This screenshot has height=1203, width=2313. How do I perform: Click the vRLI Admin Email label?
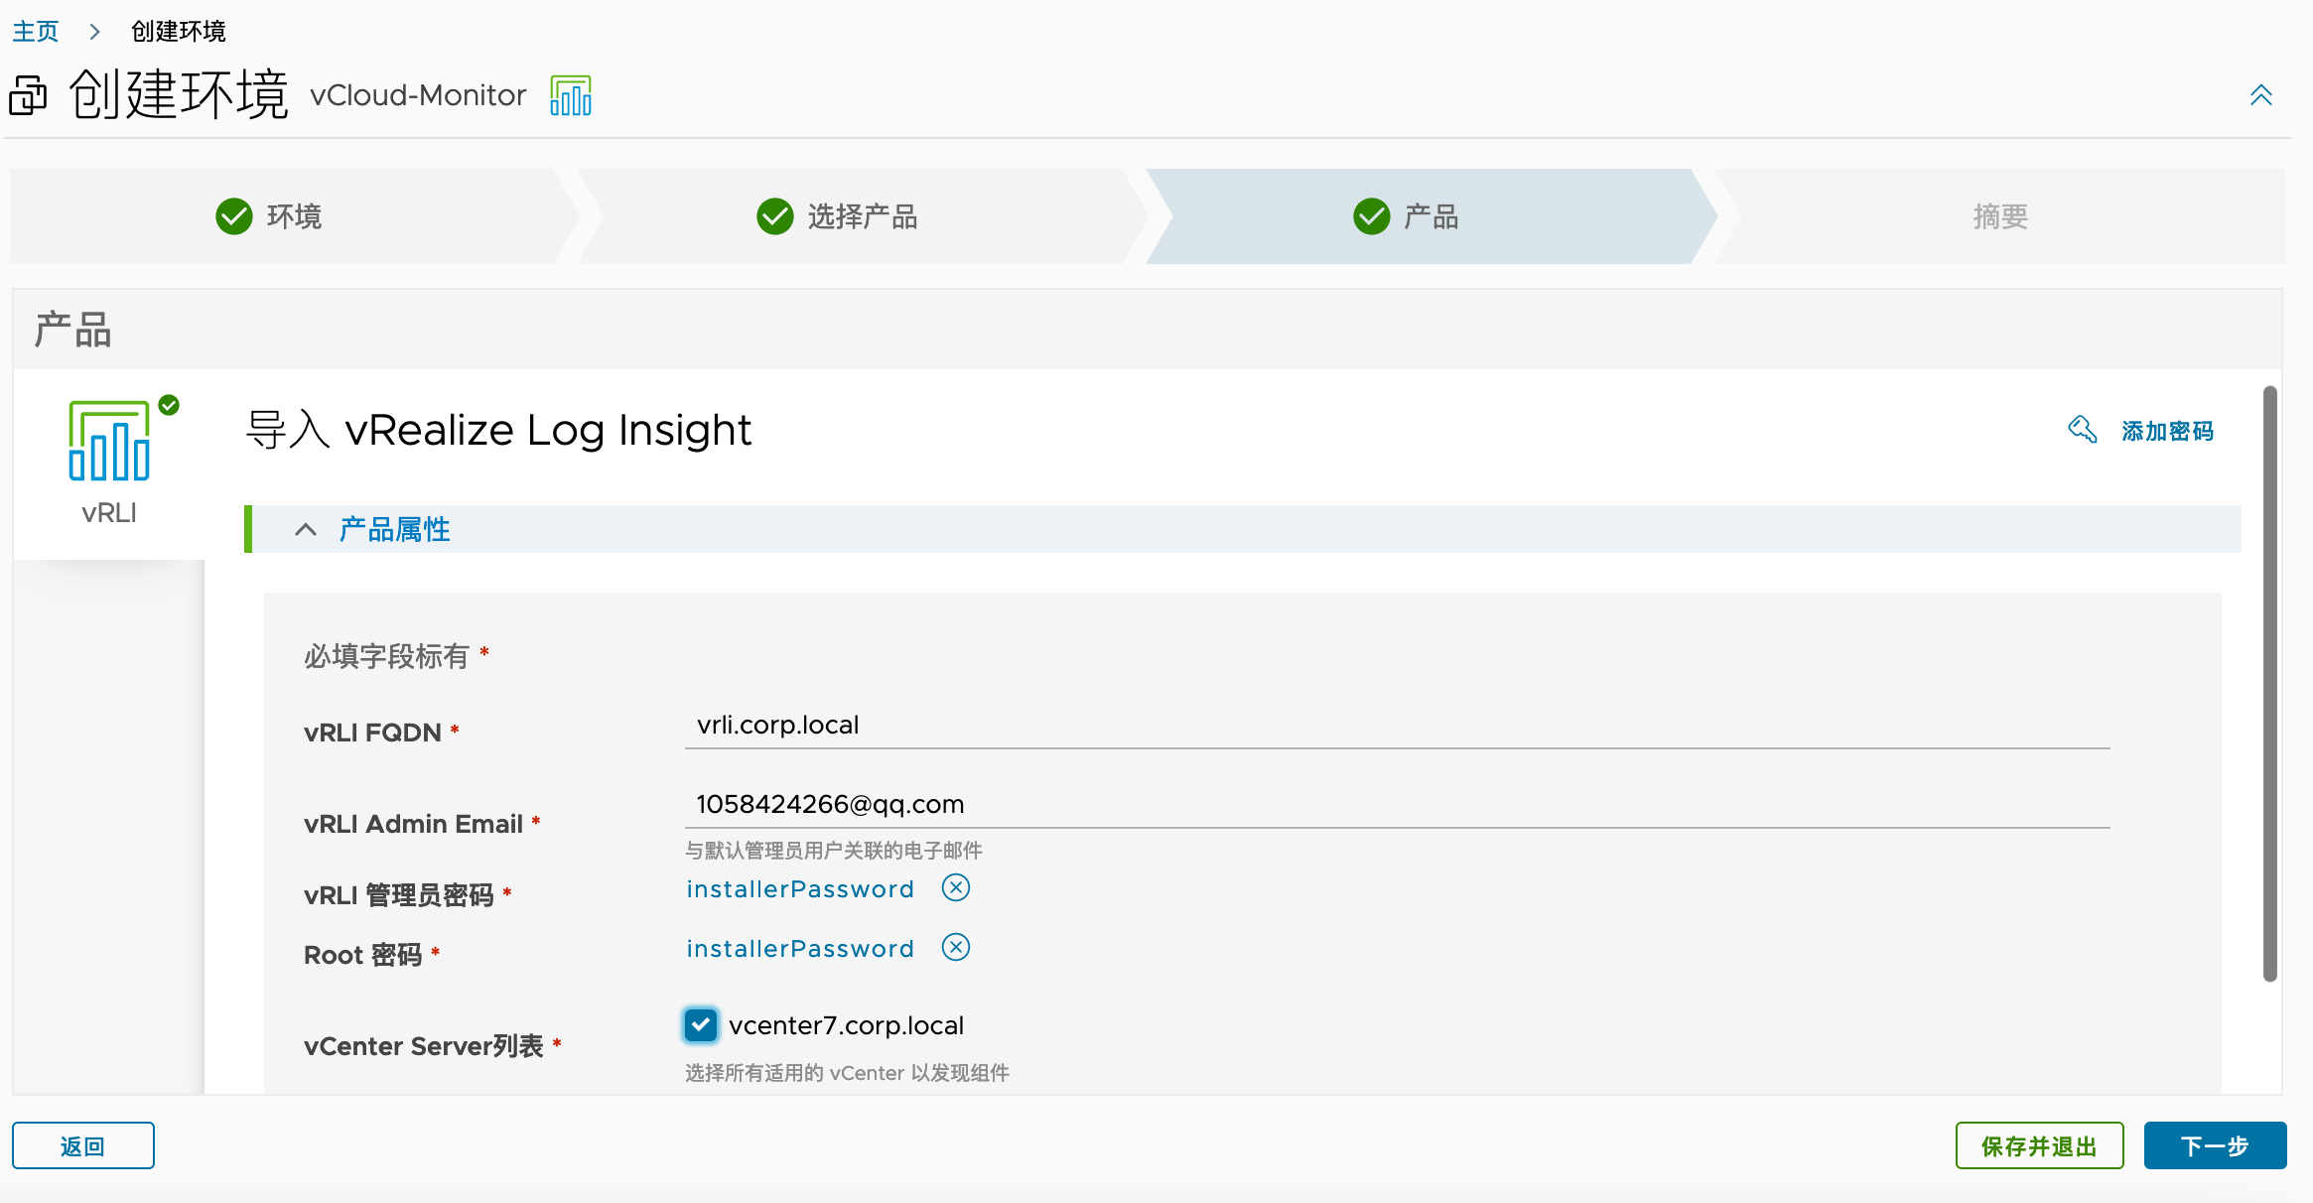(413, 824)
